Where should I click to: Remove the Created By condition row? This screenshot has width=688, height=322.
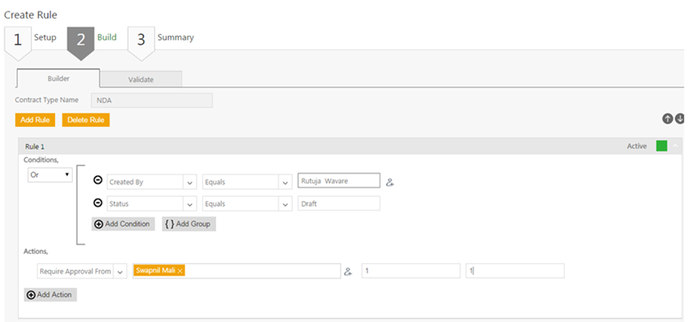(x=99, y=180)
